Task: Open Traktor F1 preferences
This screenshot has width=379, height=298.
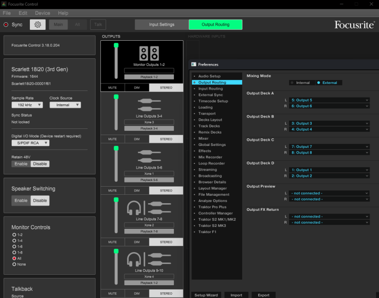Action: point(207,232)
